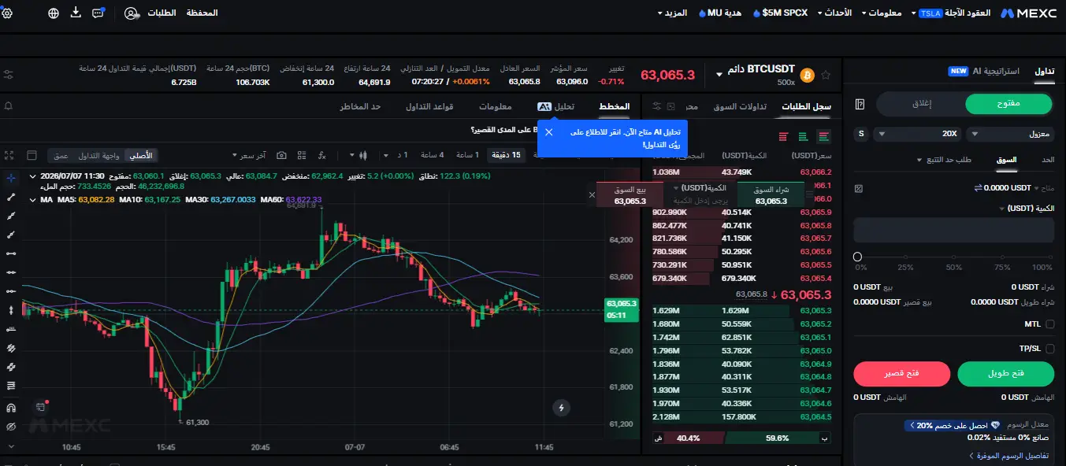1066x466 pixels.
Task: Open the user account avatar icon
Action: coord(132,13)
